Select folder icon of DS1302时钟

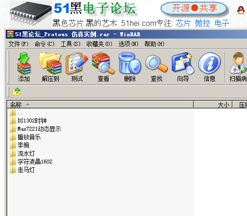click(x=13, y=121)
